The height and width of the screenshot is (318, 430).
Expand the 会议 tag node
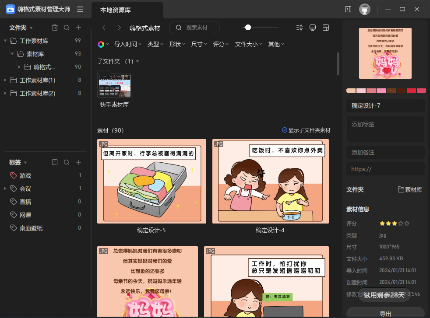5,189
